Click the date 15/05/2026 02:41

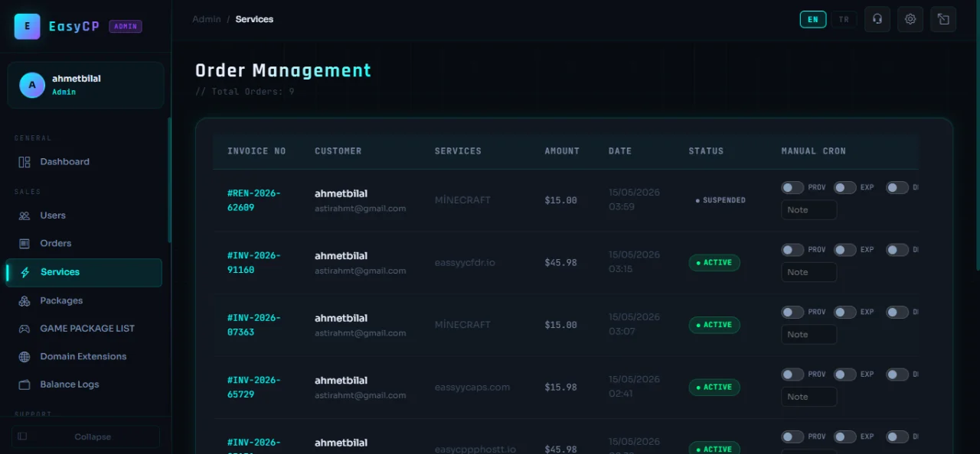pos(634,387)
